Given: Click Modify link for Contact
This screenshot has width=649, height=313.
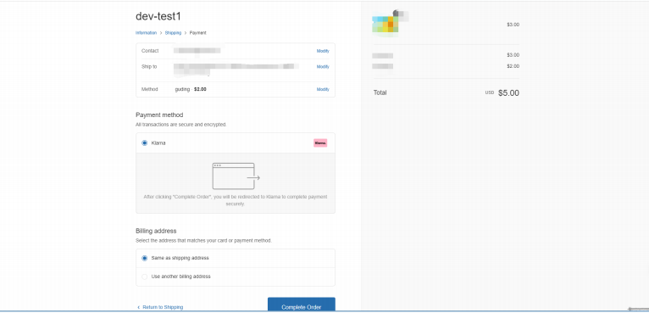Looking at the screenshot, I should (323, 51).
